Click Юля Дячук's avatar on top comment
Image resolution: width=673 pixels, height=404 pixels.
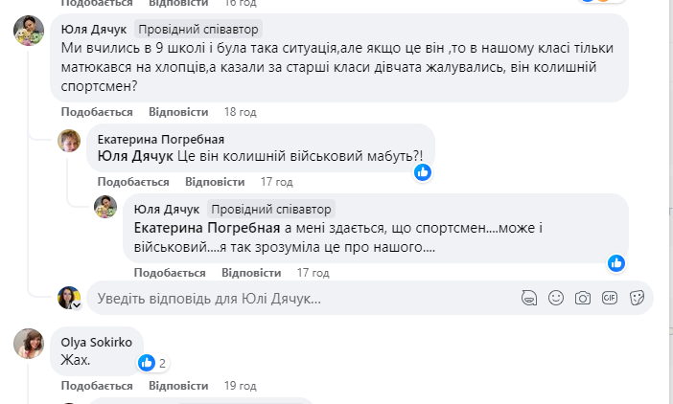click(x=28, y=31)
